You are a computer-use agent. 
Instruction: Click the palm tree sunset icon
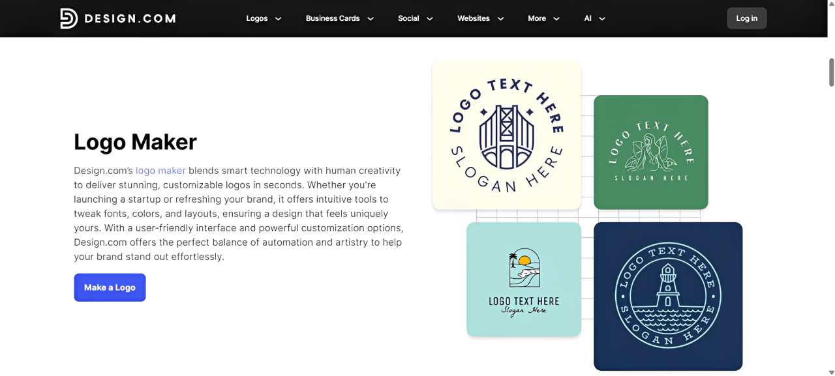(x=524, y=267)
